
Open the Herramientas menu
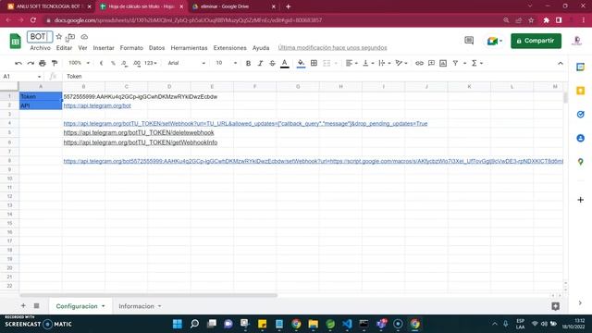(x=189, y=48)
